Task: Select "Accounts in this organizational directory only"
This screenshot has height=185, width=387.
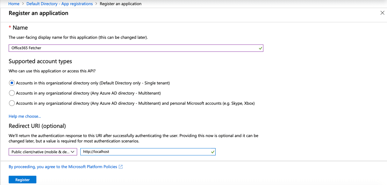Action: [11, 83]
